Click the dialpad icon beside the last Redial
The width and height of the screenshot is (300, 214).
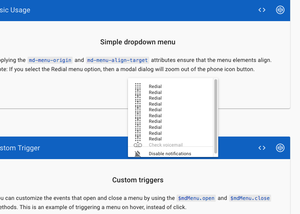point(139,139)
